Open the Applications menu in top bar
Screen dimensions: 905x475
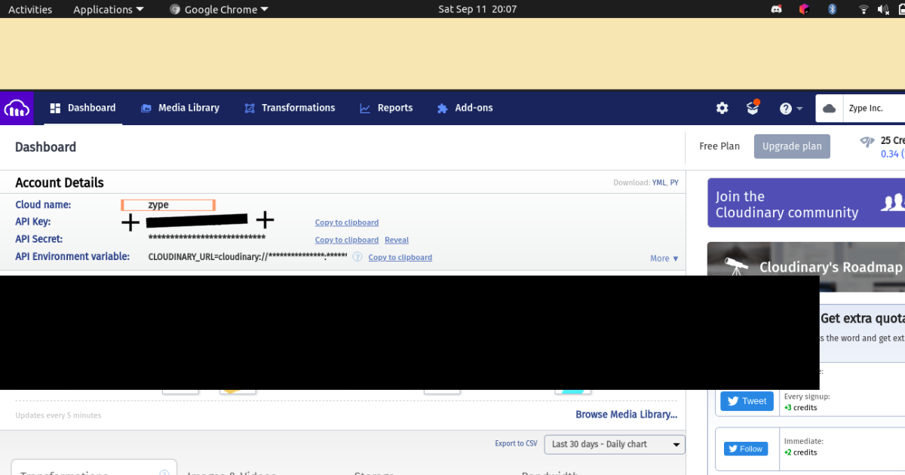109,9
